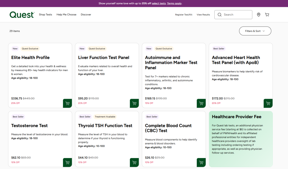The height and width of the screenshot is (169, 288).
Task: Expand the Filters & Sort dropdown
Action: click(255, 31)
